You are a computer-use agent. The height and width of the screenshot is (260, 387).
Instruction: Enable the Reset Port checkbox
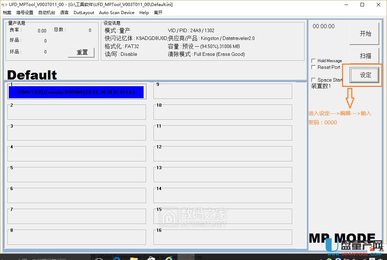click(x=313, y=67)
